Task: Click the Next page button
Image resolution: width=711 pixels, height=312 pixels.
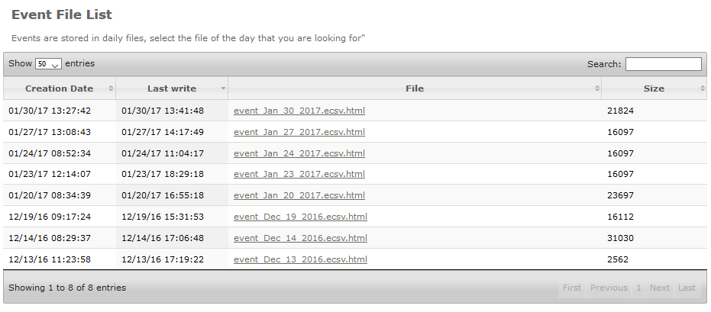Action: coord(660,288)
